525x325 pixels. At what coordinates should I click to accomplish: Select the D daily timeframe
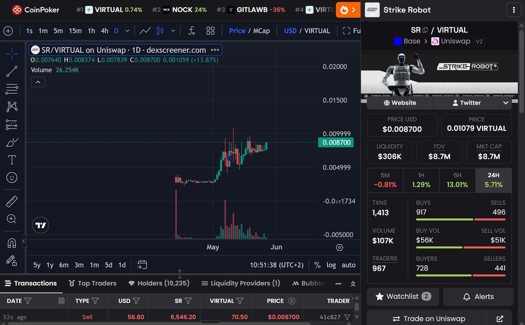point(116,31)
